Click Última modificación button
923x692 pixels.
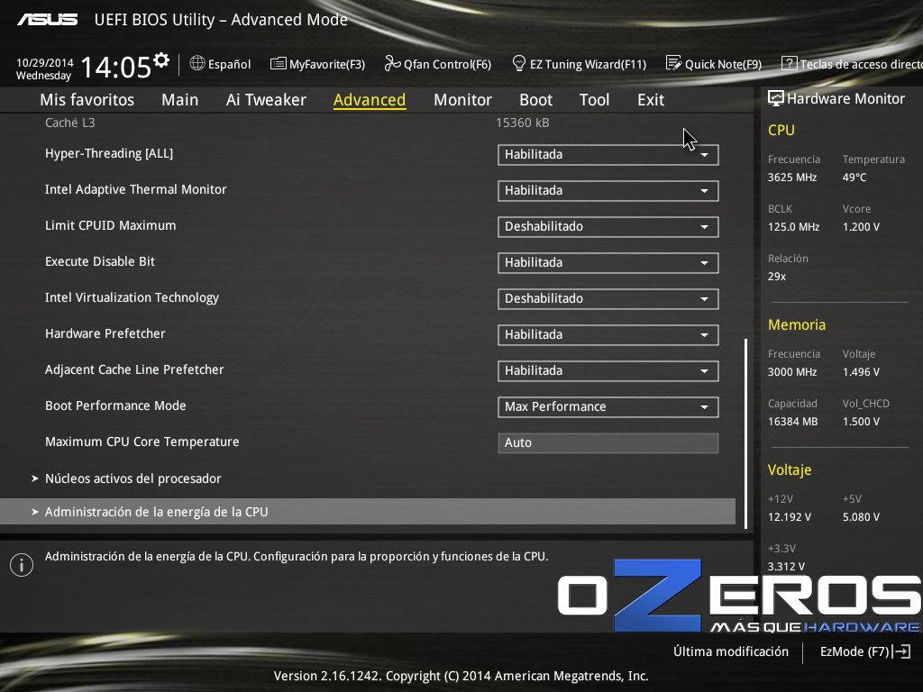tap(731, 651)
